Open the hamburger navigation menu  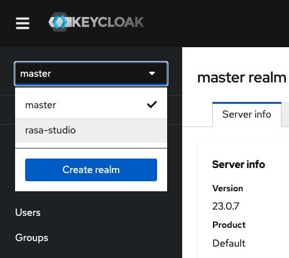point(23,23)
